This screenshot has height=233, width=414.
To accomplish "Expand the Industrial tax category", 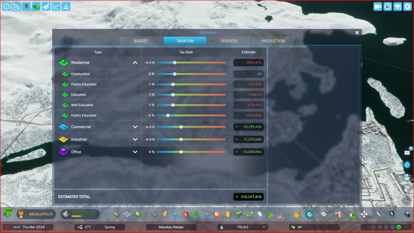I will coord(135,140).
